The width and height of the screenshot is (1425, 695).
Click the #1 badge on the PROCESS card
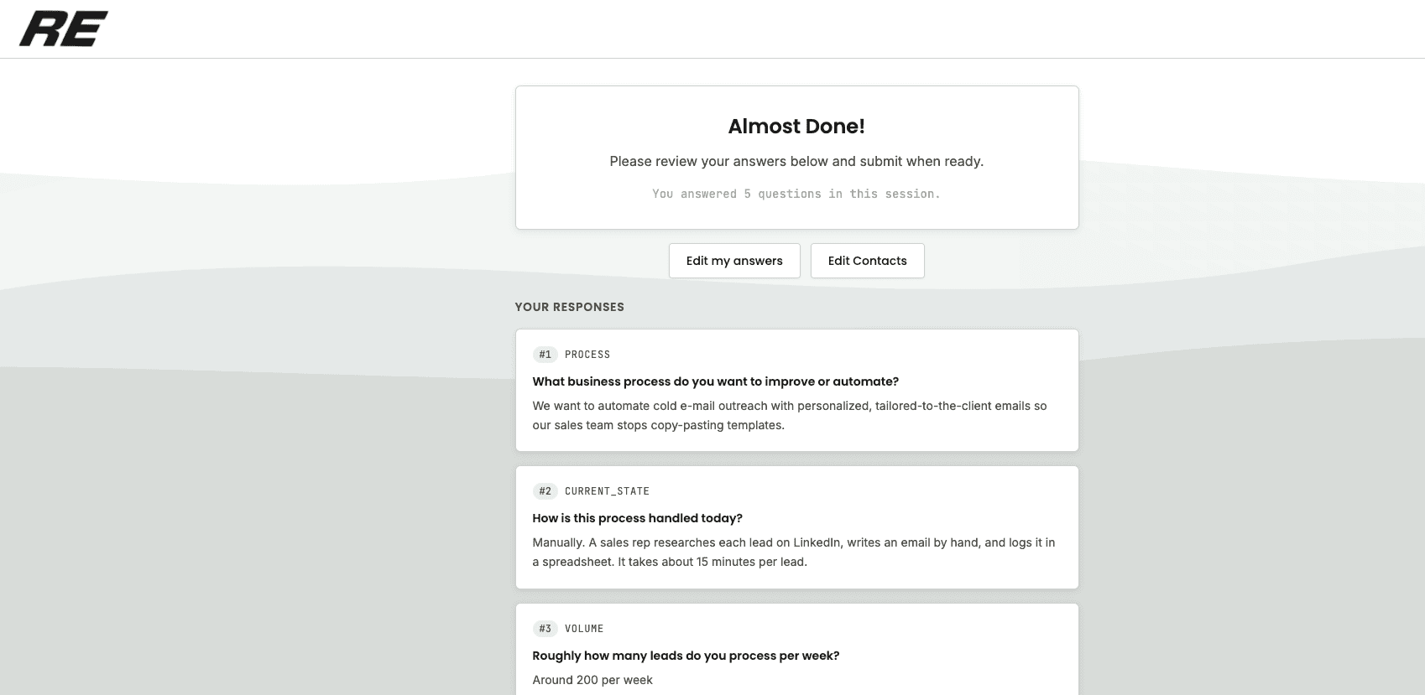tap(545, 355)
